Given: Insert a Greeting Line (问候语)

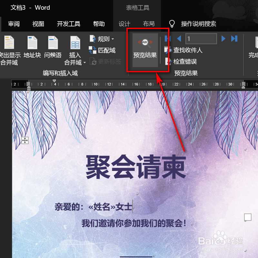Looking at the screenshot, I should (x=53, y=47).
